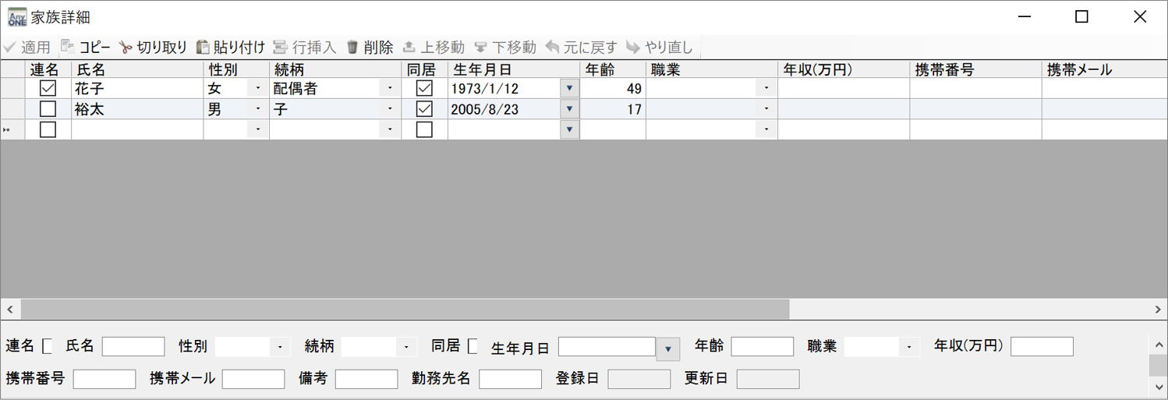Screen dimensions: 1168x400
Task: Focus the 携帯メール input in bottom form
Action: (x=253, y=379)
